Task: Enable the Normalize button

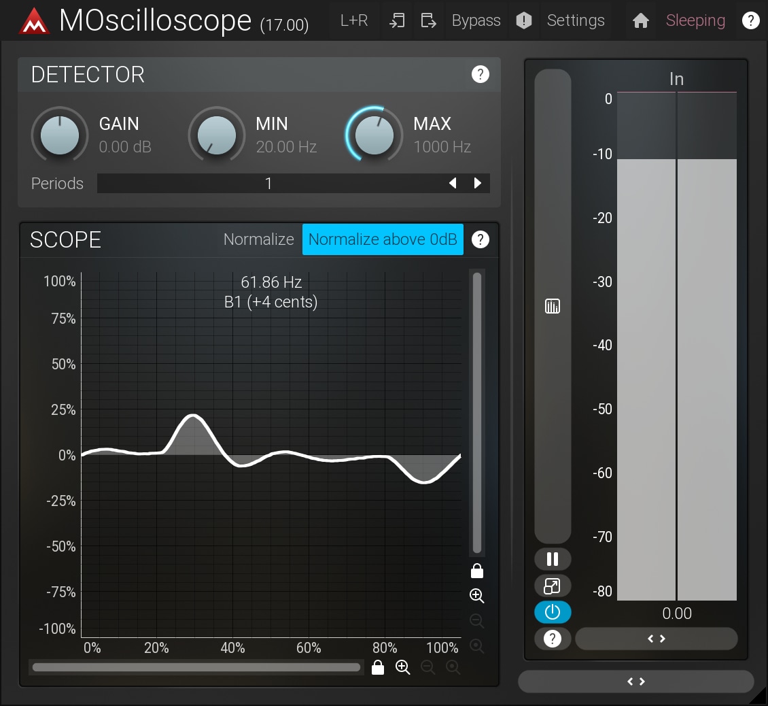Action: click(x=259, y=240)
